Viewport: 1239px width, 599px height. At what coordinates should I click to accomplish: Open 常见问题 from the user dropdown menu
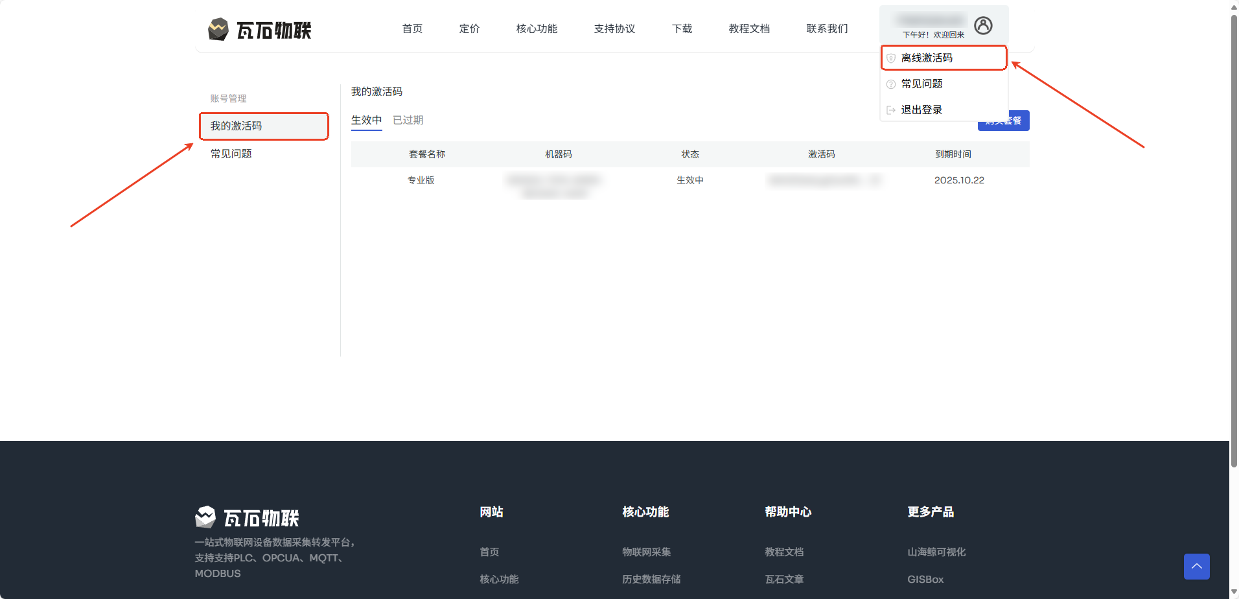921,84
